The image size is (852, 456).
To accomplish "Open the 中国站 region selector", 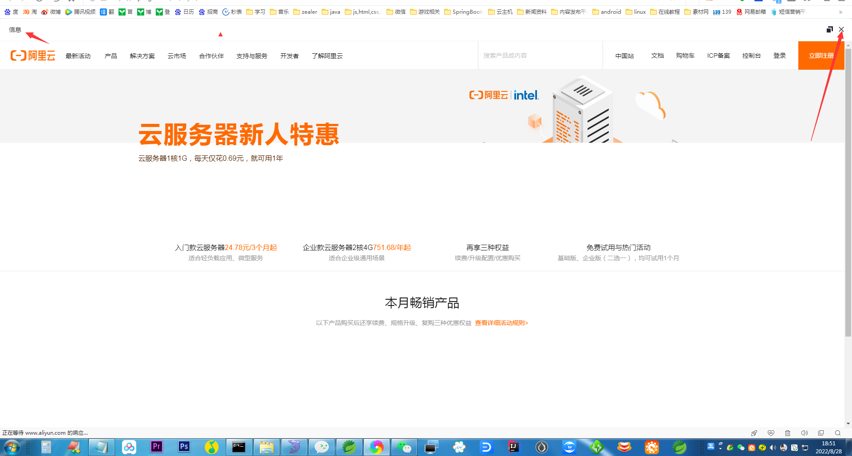I will (624, 56).
